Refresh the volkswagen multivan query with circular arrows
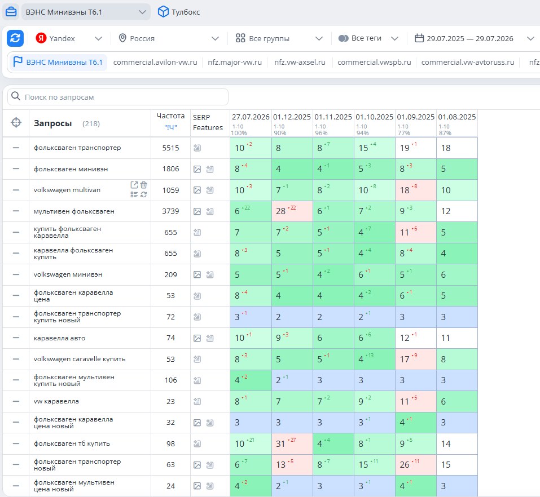The image size is (540, 497). pos(144,194)
